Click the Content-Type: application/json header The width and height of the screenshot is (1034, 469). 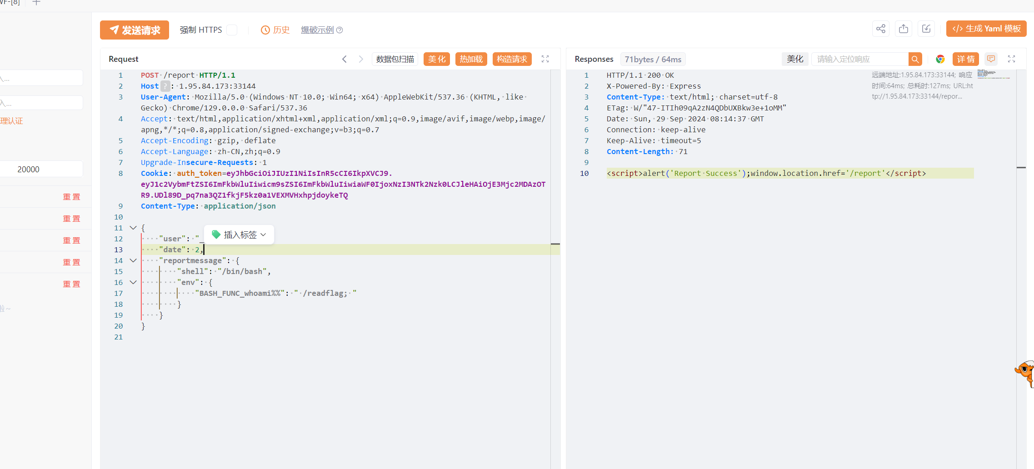pos(208,206)
